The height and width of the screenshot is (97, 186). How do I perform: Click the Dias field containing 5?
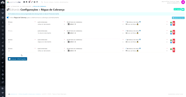tap(22, 24)
